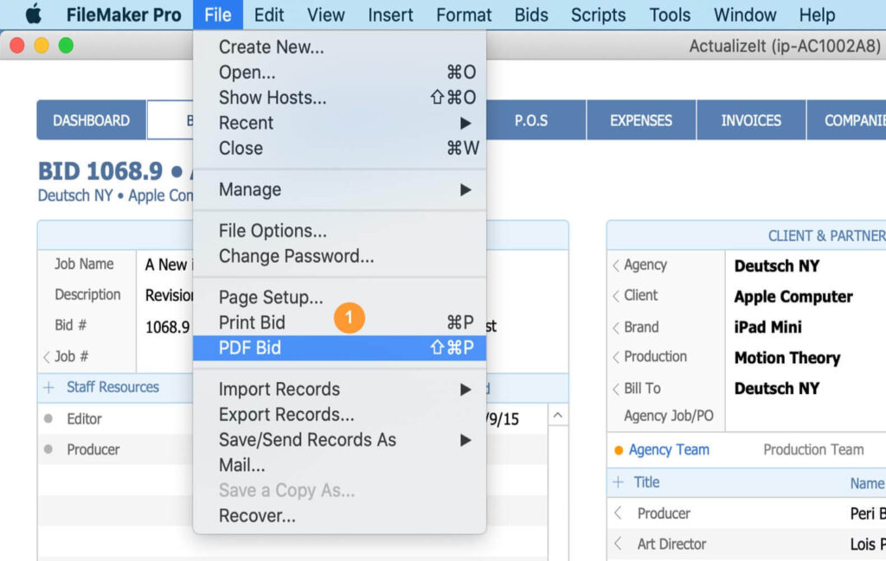The height and width of the screenshot is (561, 886).
Task: Click the Job # back chevron
Action: [x=47, y=357]
